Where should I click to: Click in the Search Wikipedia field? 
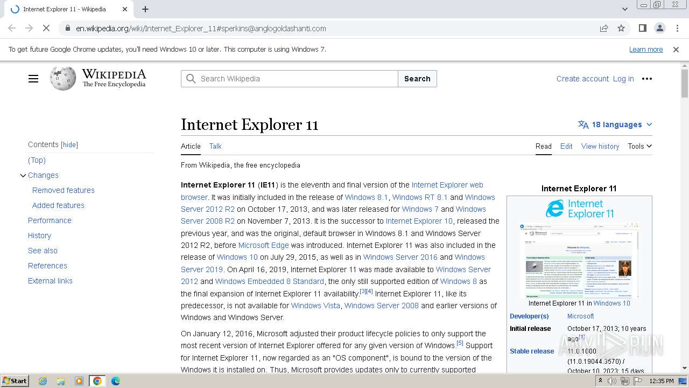point(290,79)
